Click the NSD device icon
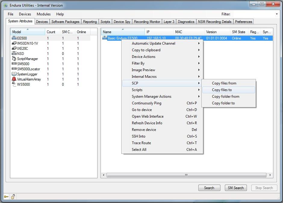283x203 pixels. point(14,53)
